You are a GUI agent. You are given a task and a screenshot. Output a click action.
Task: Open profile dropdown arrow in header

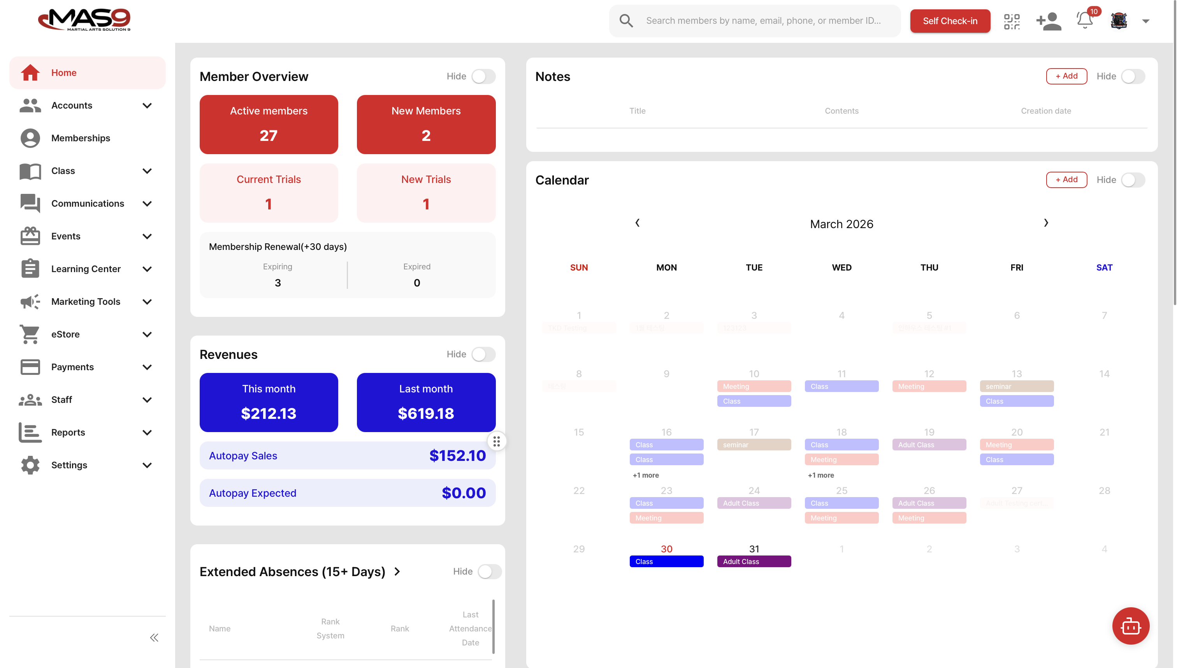coord(1145,21)
